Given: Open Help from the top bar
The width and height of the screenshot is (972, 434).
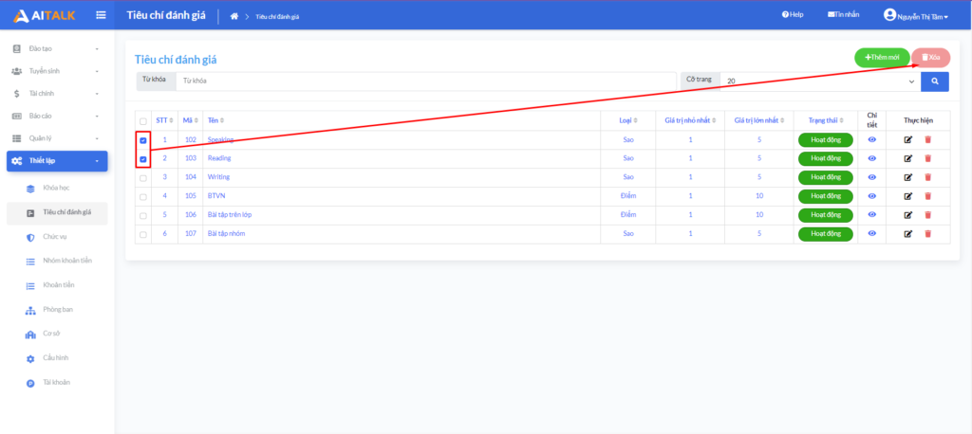Looking at the screenshot, I should (793, 15).
